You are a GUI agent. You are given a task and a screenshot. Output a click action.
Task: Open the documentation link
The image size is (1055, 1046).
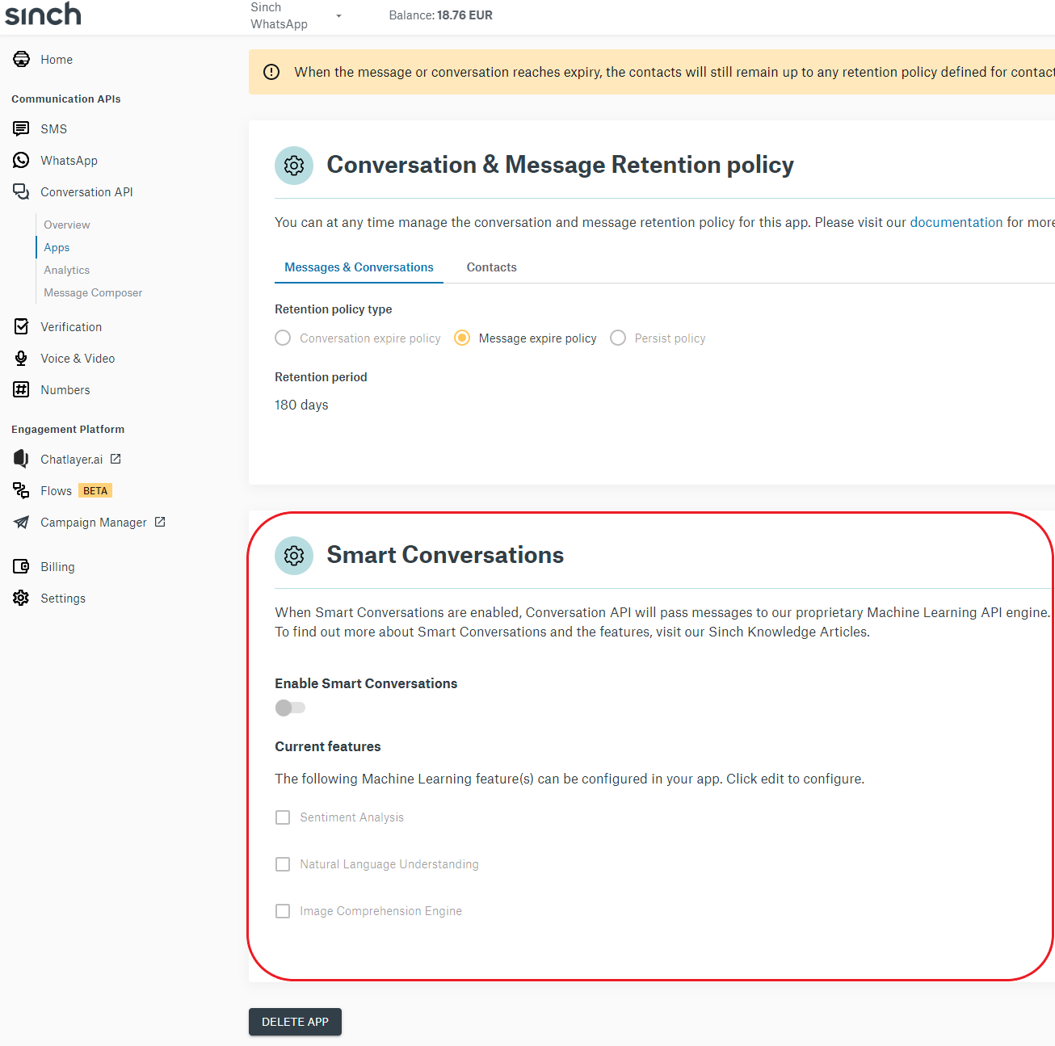click(x=956, y=222)
